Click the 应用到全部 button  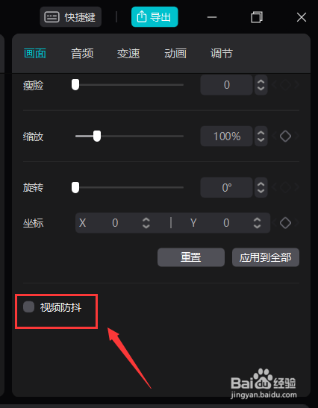(x=266, y=257)
